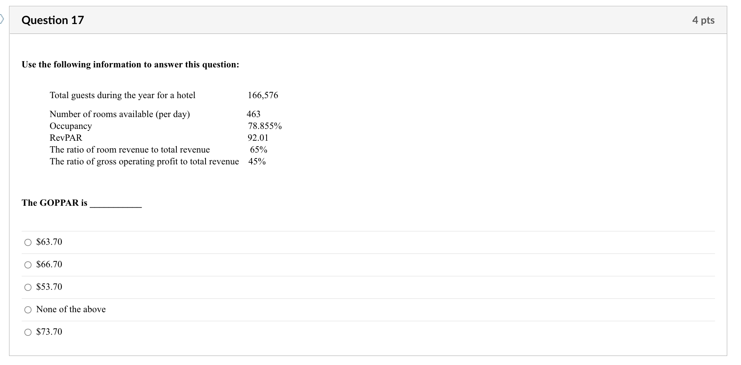Select the None of the above option
The height and width of the screenshot is (365, 741).
click(28, 310)
